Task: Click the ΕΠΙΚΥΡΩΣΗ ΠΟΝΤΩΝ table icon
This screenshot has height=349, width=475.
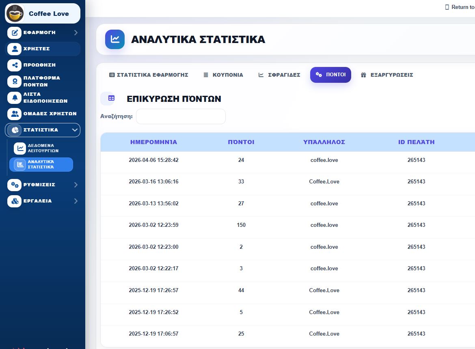Action: (111, 98)
